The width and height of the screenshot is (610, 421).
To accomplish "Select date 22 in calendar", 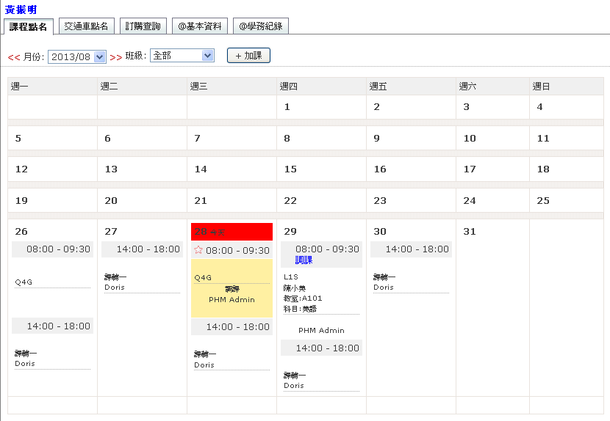I will pos(290,200).
